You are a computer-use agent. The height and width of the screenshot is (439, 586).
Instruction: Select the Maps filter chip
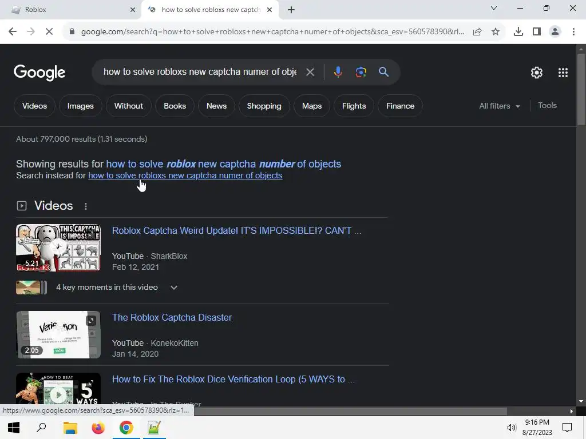(x=312, y=106)
